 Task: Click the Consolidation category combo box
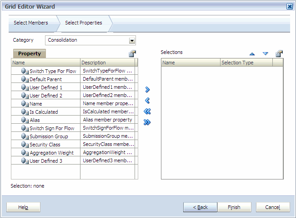click(x=90, y=40)
